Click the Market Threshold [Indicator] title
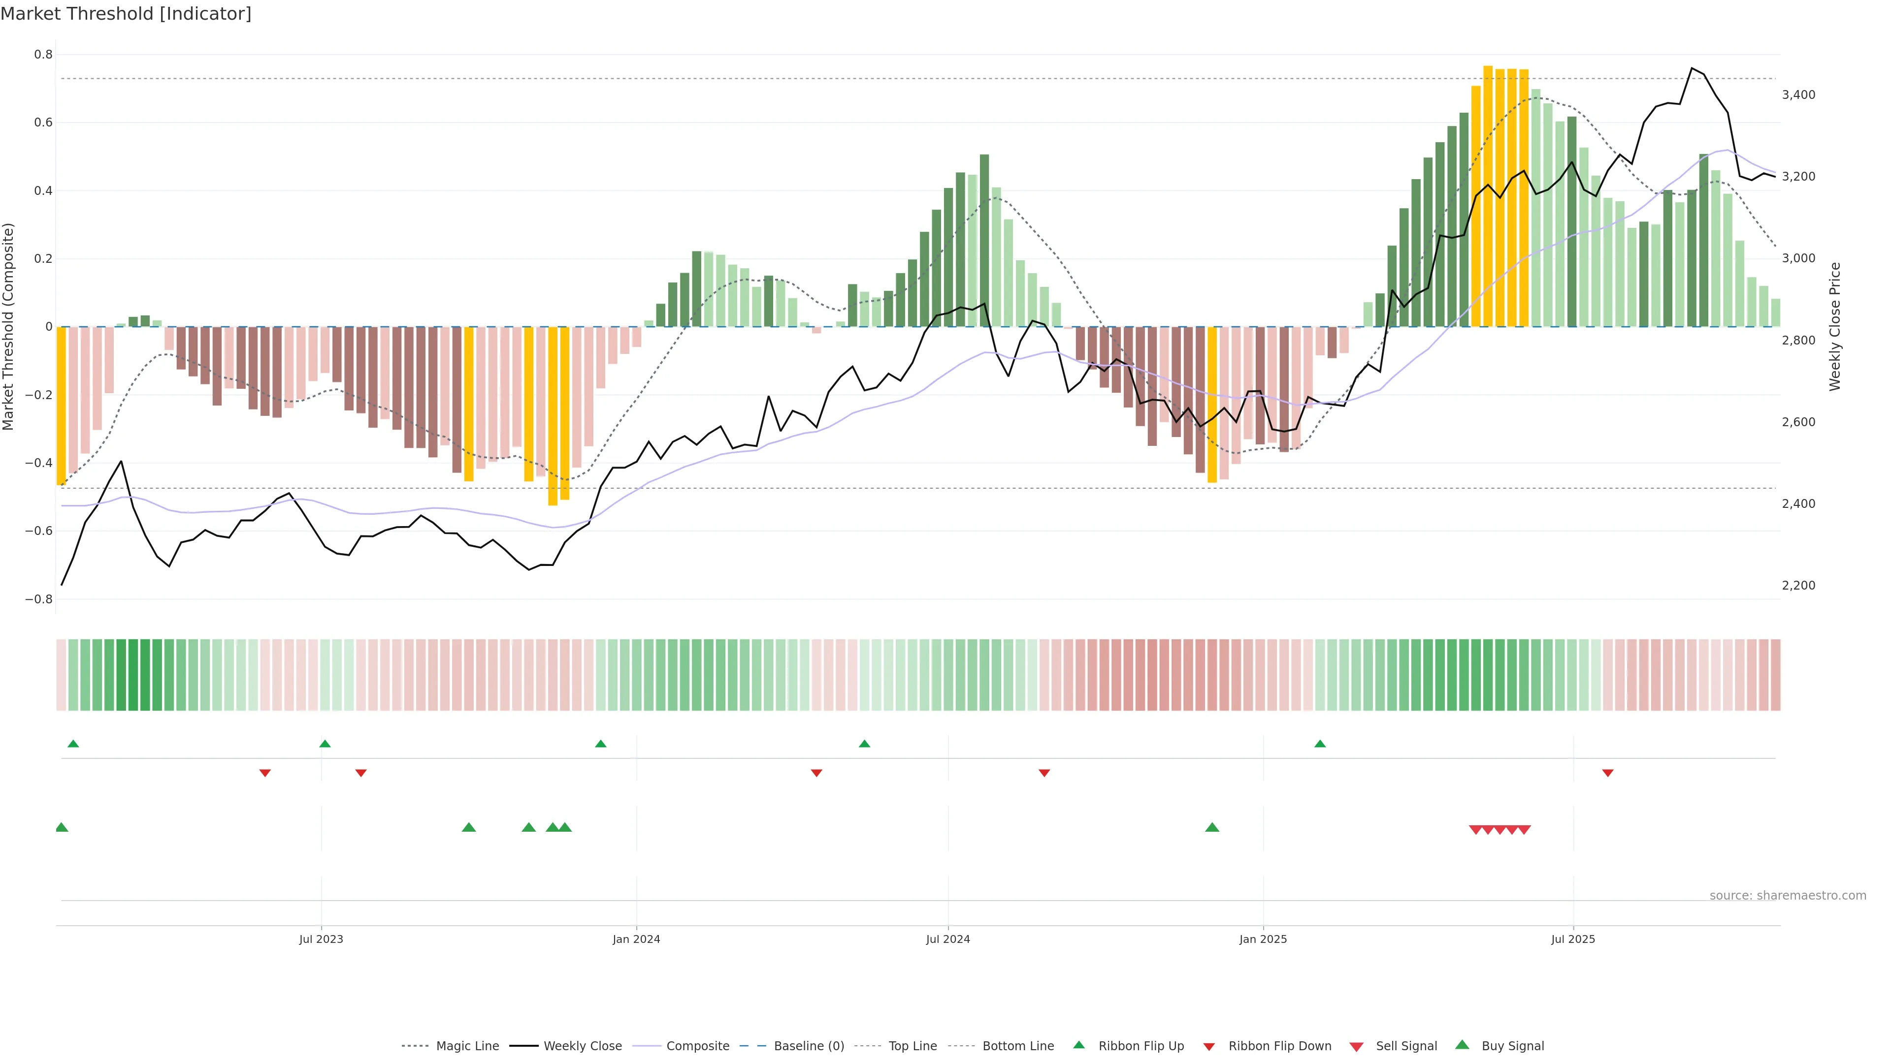1891x1063 pixels. tap(126, 14)
